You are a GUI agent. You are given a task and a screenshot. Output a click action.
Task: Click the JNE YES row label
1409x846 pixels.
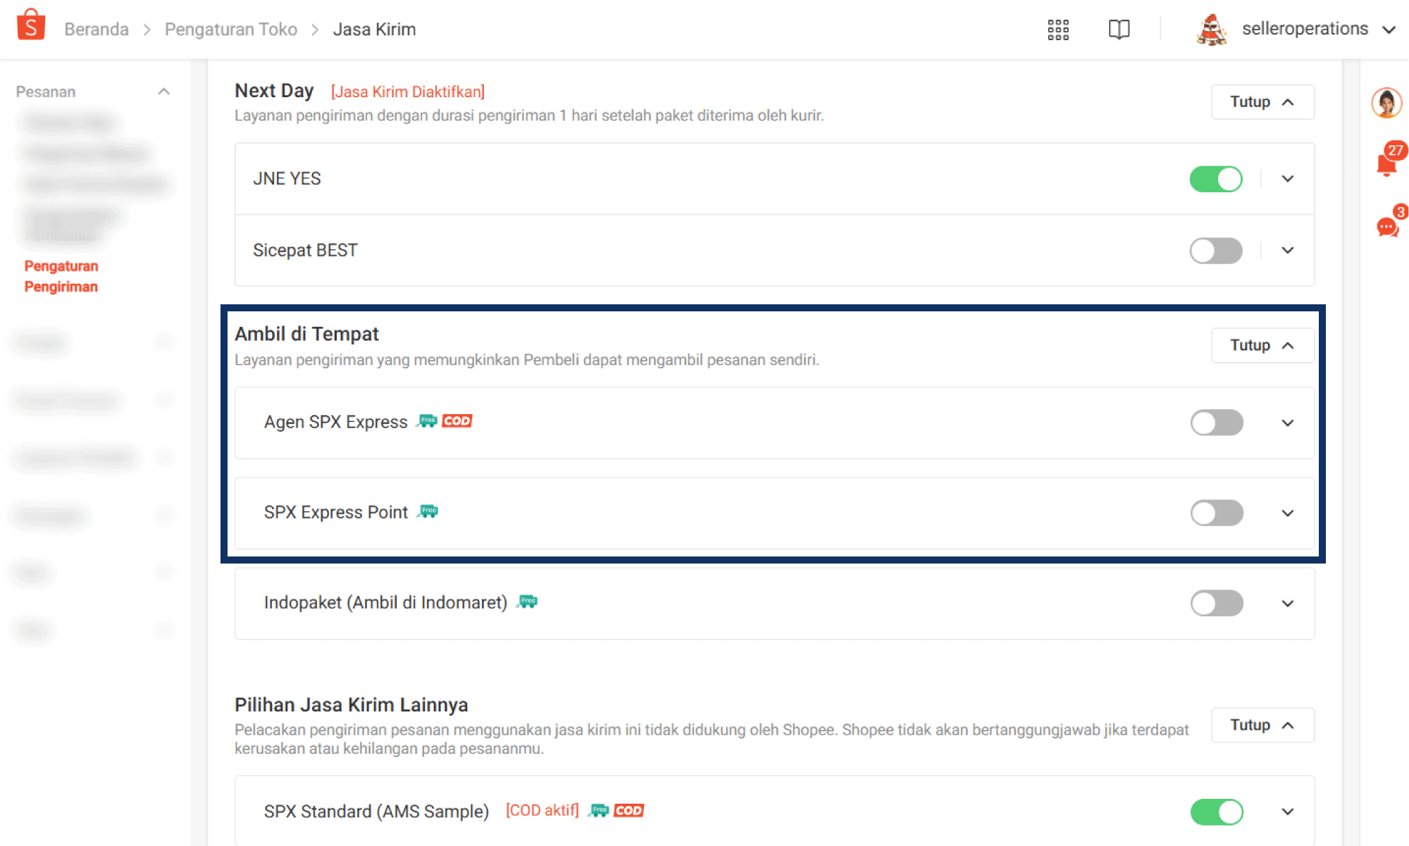[x=287, y=179]
